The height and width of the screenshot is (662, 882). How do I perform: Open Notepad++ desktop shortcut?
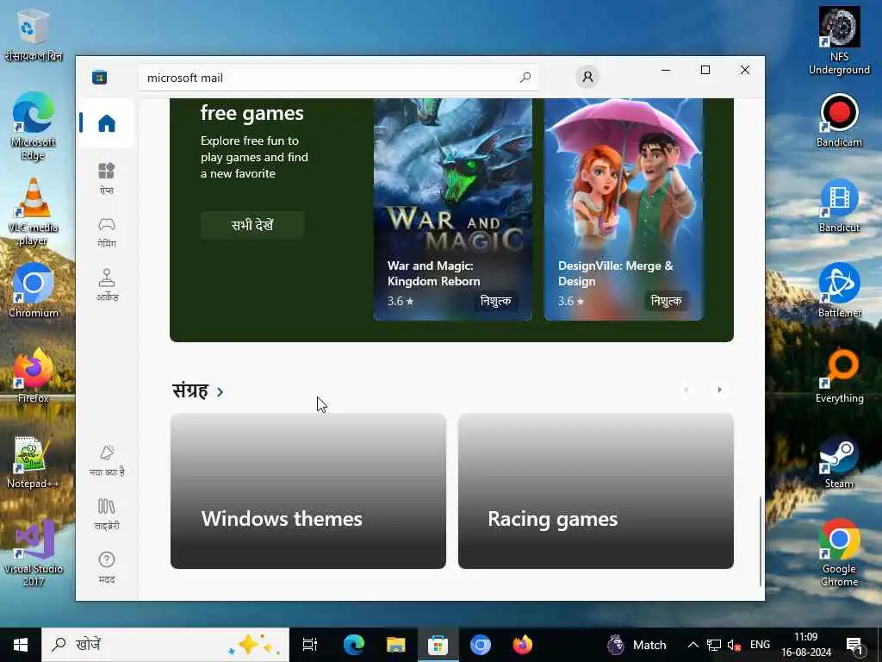click(34, 462)
